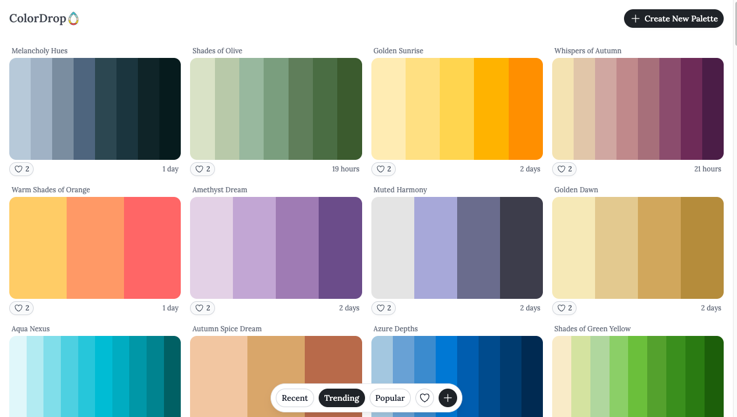Pick the charcoal swatch in Muted Harmony
Screen dimensions: 737x417
(x=521, y=248)
